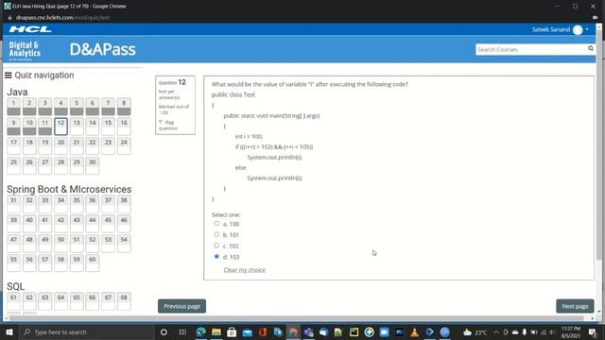The height and width of the screenshot is (340, 605).
Task: Jump to question 24
Action: [124, 146]
